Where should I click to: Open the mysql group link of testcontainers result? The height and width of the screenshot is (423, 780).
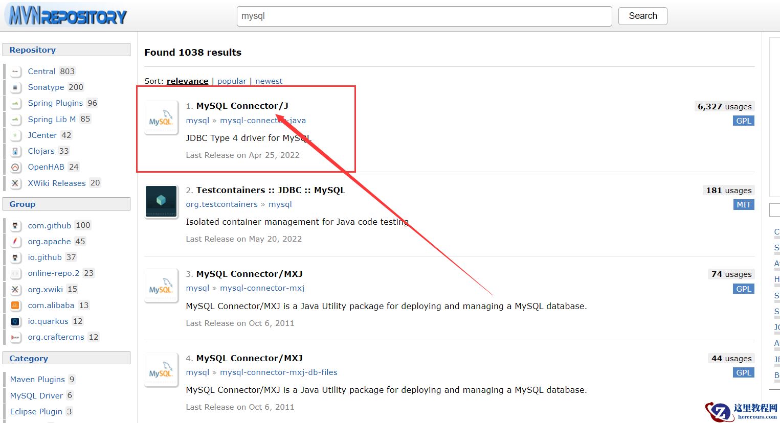click(280, 204)
